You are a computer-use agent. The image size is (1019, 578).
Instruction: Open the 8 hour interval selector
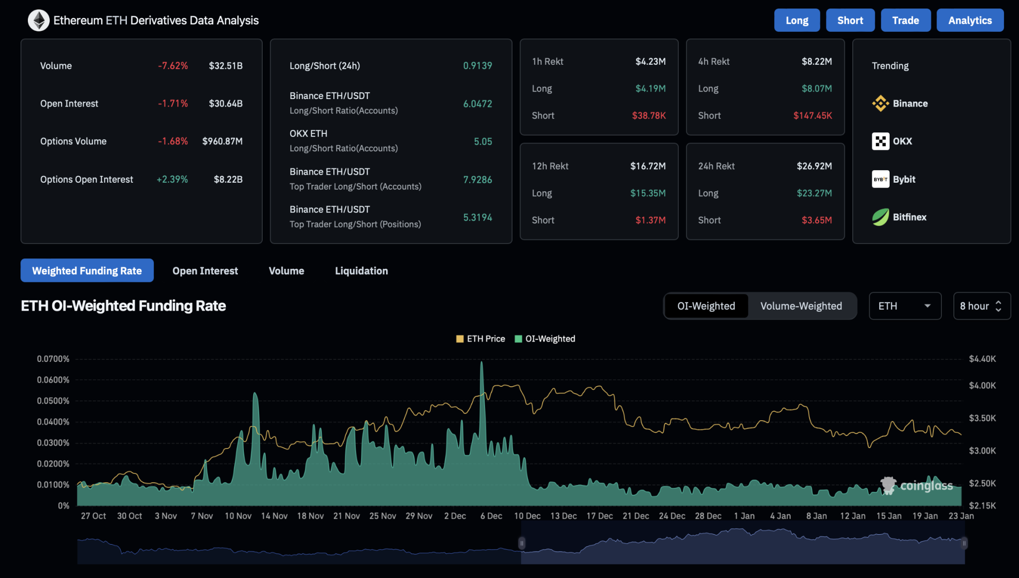(974, 306)
